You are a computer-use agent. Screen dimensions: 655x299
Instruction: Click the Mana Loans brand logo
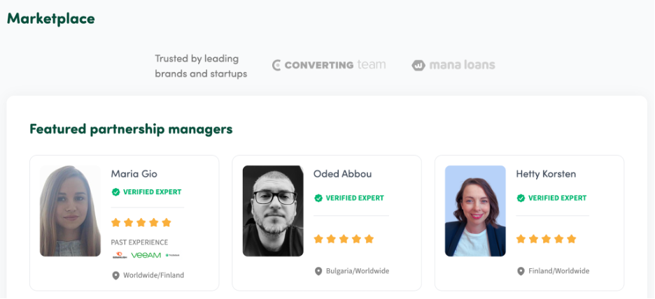click(x=453, y=65)
